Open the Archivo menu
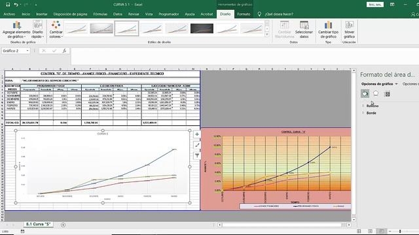This screenshot has width=419, height=235. tap(9, 14)
